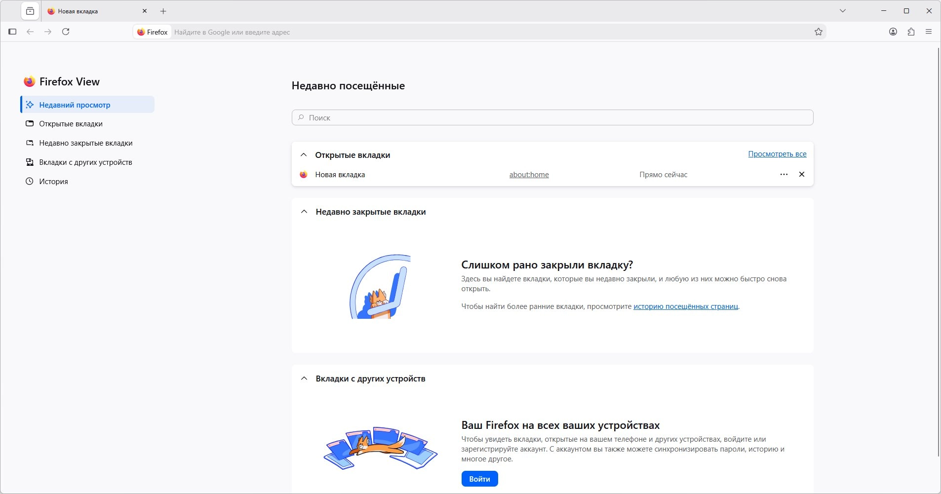941x494 pixels.
Task: Toggle the sidebar panel icon
Action: click(12, 32)
